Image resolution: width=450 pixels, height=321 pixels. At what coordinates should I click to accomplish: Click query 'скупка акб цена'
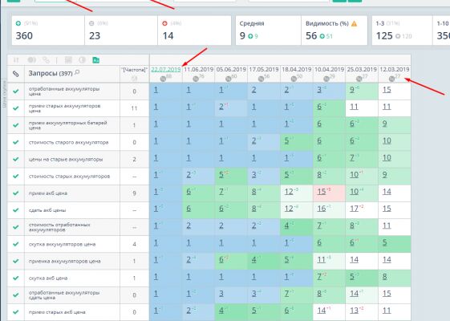[x=48, y=278]
